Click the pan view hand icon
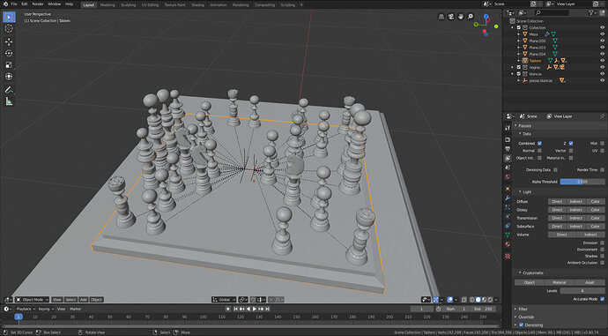Screen dimensions: 608x336 click(461, 17)
